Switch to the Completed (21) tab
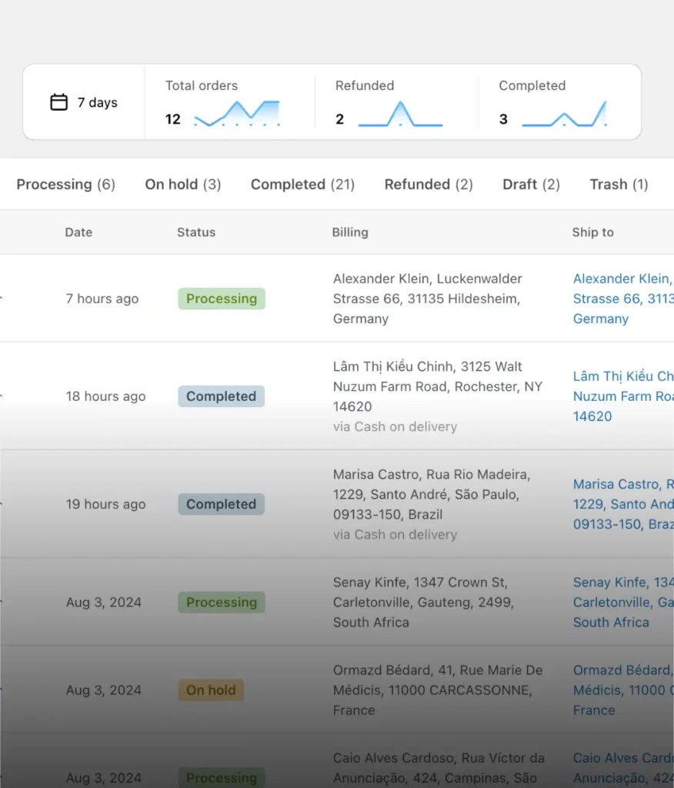The height and width of the screenshot is (788, 674). coord(302,185)
